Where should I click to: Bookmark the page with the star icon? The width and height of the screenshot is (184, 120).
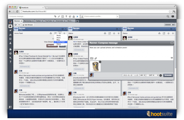(170, 12)
